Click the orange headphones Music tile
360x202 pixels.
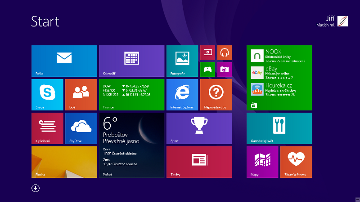pyautogui.click(x=225, y=53)
